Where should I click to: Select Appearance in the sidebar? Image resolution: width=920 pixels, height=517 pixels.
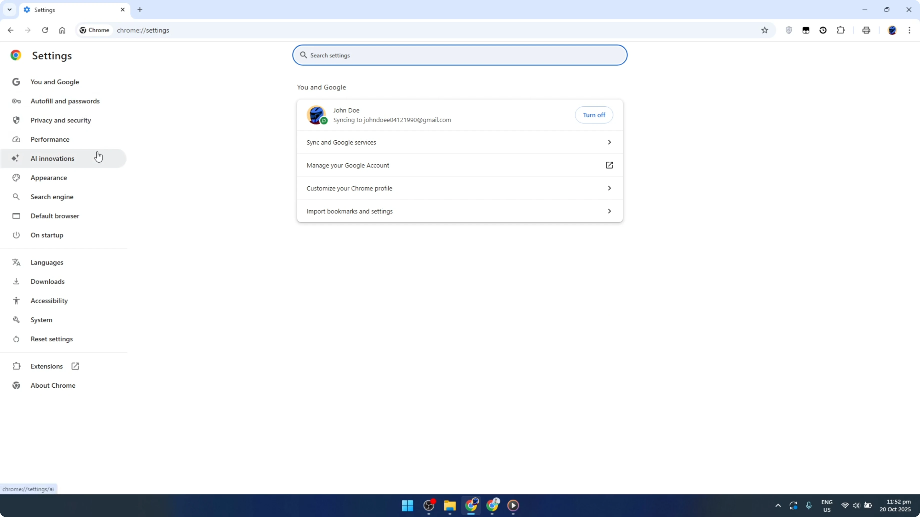coord(49,177)
